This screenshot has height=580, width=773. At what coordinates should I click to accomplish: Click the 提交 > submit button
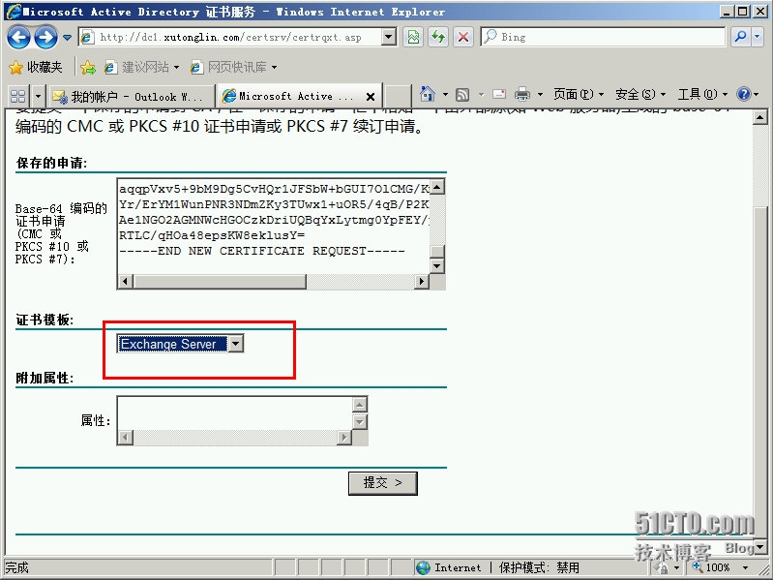pos(382,483)
